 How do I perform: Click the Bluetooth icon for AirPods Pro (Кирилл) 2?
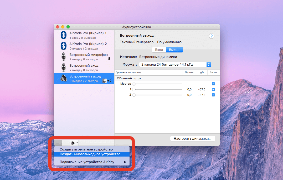pos(63,46)
